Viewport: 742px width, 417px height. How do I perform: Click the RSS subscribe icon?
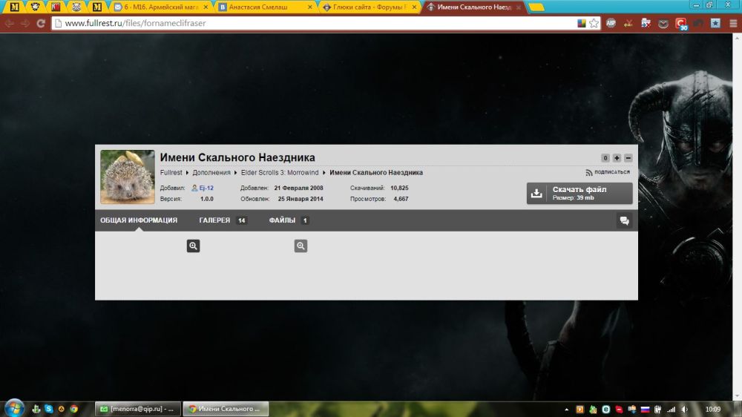tap(588, 173)
